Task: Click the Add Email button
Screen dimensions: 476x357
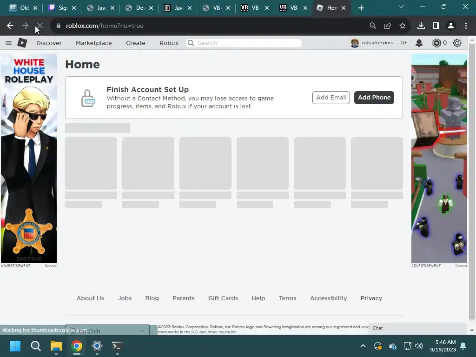Action: [x=331, y=98]
